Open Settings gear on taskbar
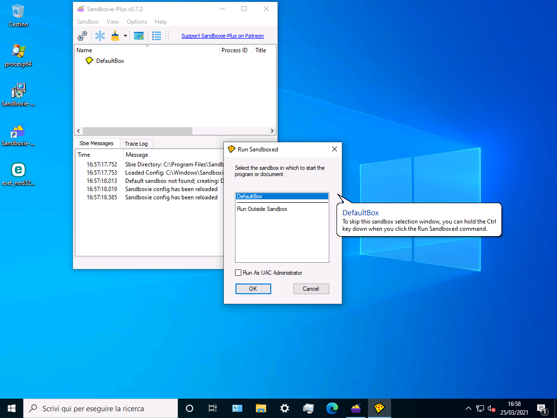This screenshot has width=557, height=418. click(284, 408)
